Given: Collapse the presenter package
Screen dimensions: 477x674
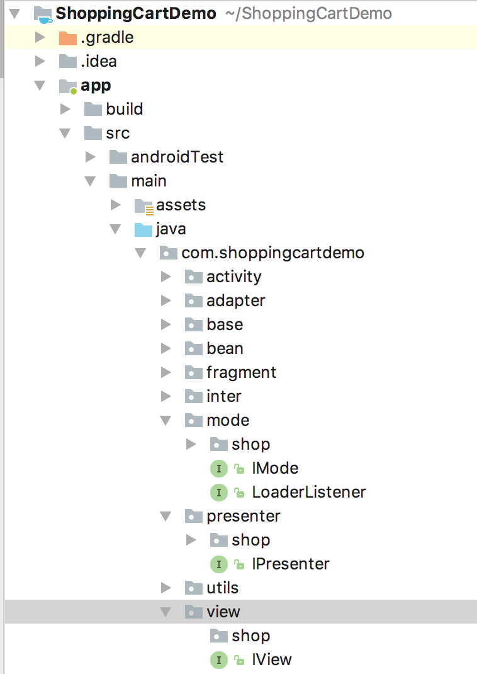Looking at the screenshot, I should (x=166, y=517).
